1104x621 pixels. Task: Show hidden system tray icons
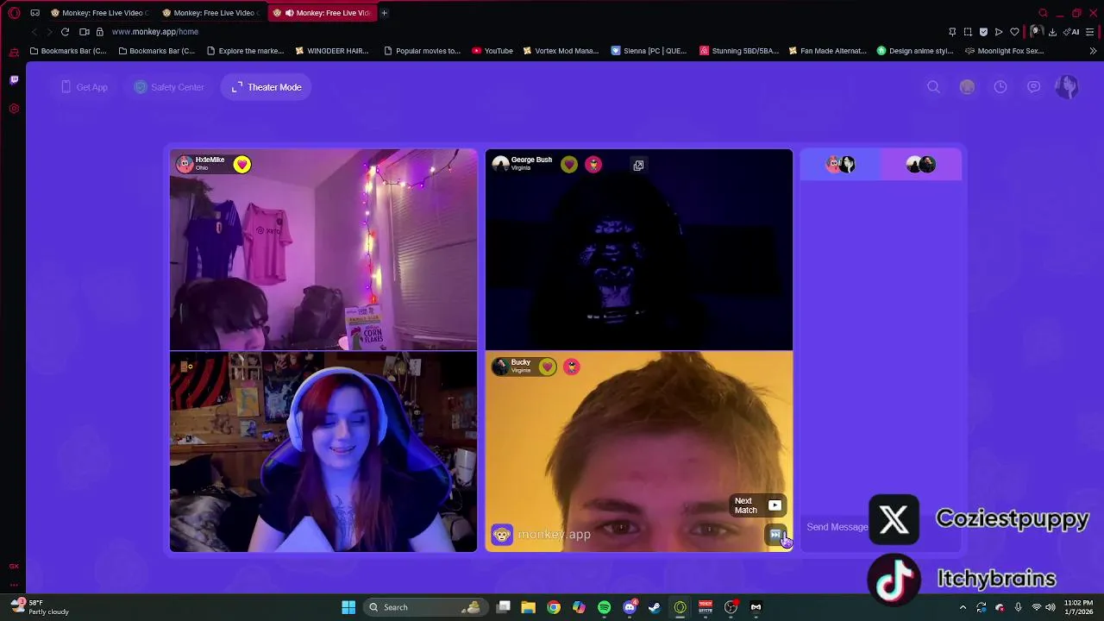tap(963, 607)
